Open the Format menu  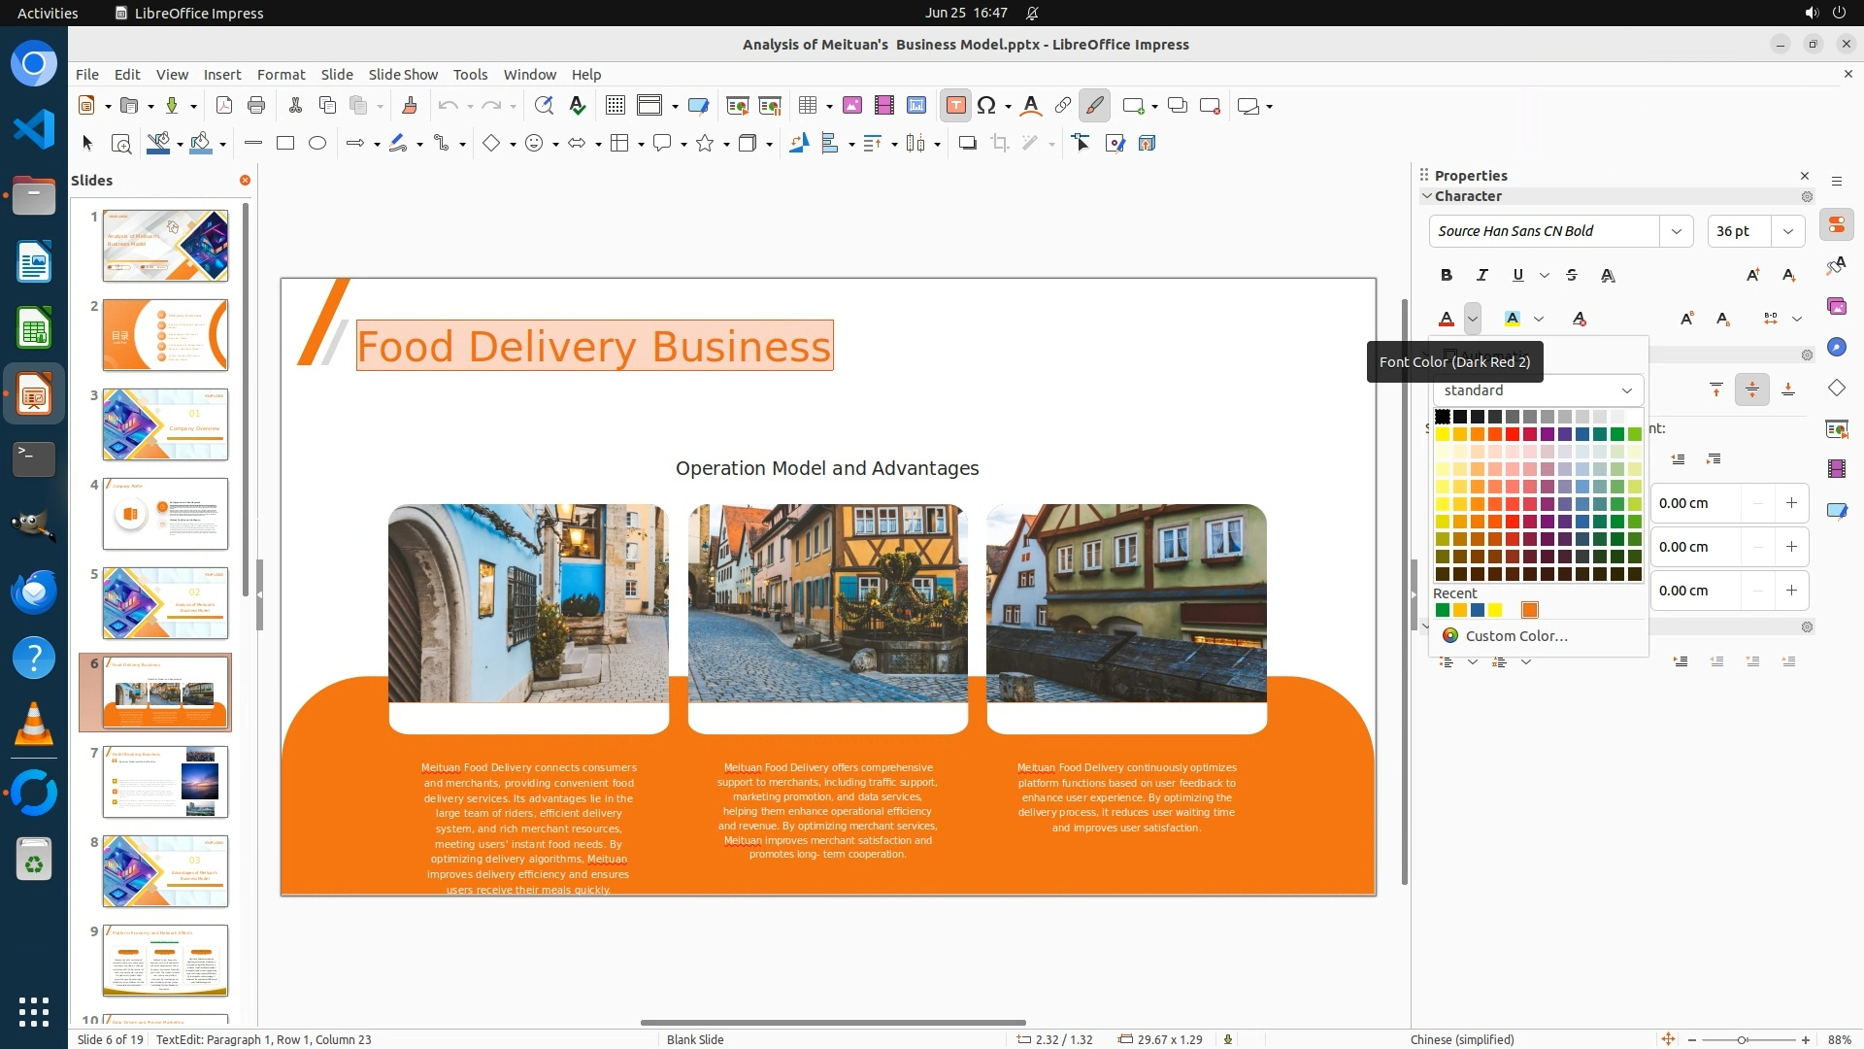click(281, 75)
